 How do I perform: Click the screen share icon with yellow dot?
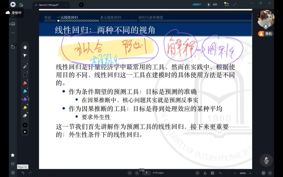coord(226,4)
